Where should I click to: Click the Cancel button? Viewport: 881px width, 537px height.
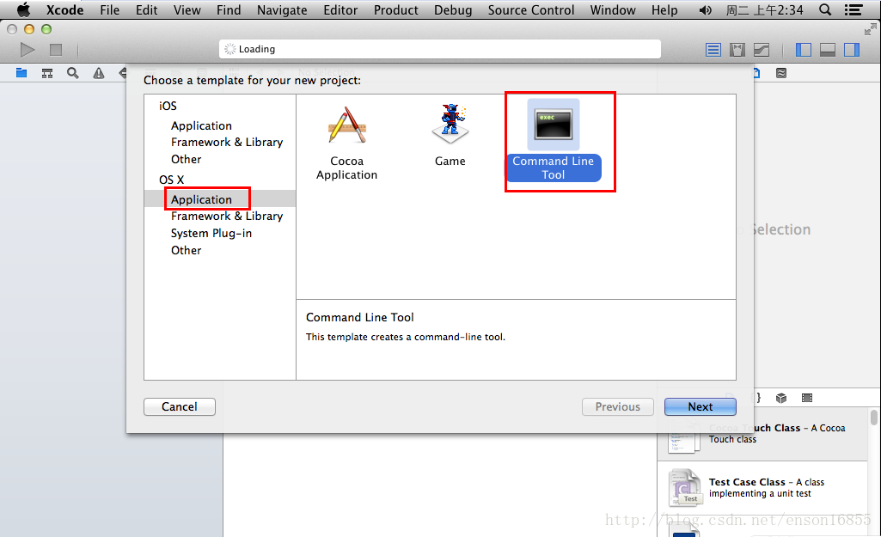pyautogui.click(x=180, y=406)
